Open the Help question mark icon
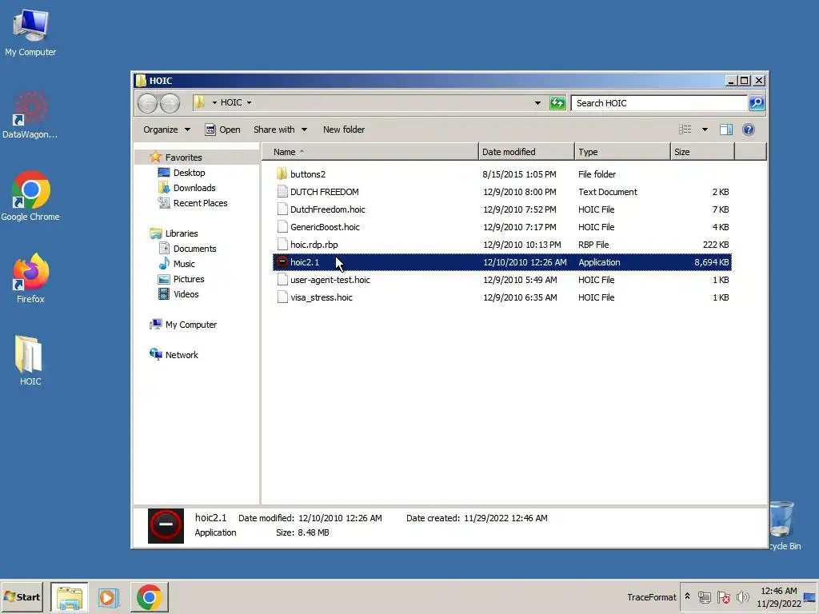This screenshot has width=819, height=614. pyautogui.click(x=749, y=130)
